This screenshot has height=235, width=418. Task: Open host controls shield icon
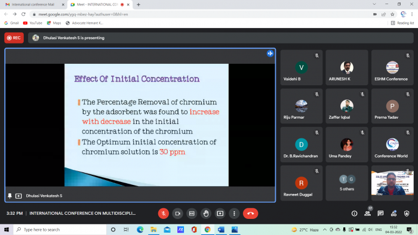coord(407,214)
